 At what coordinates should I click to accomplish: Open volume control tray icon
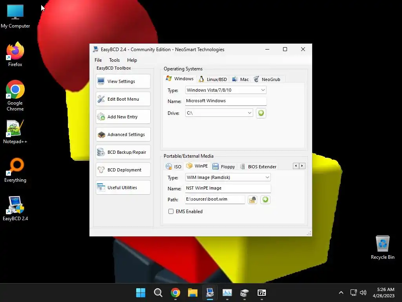click(363, 293)
